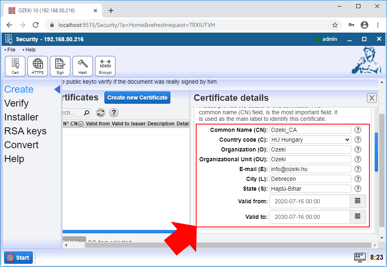387x267 pixels.
Task: Show help for City field
Action: point(358,179)
